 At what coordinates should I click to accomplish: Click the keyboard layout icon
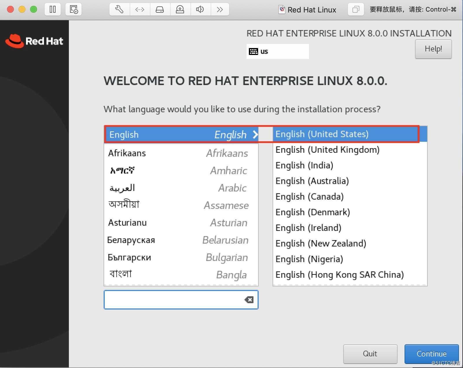(x=253, y=51)
